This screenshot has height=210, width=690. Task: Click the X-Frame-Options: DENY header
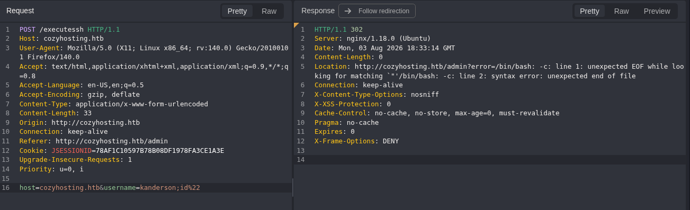point(356,141)
